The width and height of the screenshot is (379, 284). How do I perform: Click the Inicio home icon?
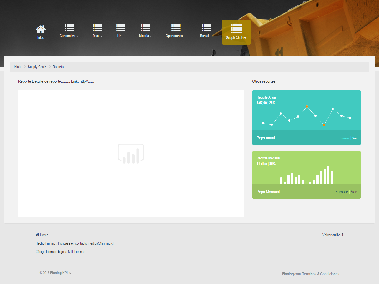[x=41, y=29]
